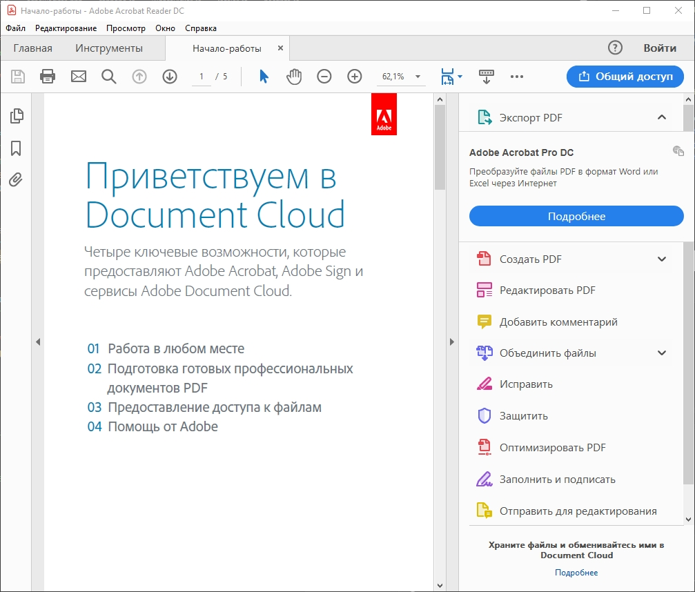Switch to the Инструменты tab
The width and height of the screenshot is (695, 592).
click(109, 48)
